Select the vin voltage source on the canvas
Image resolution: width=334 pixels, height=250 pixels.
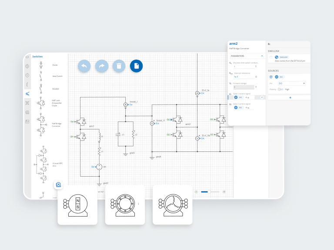[x=99, y=167]
